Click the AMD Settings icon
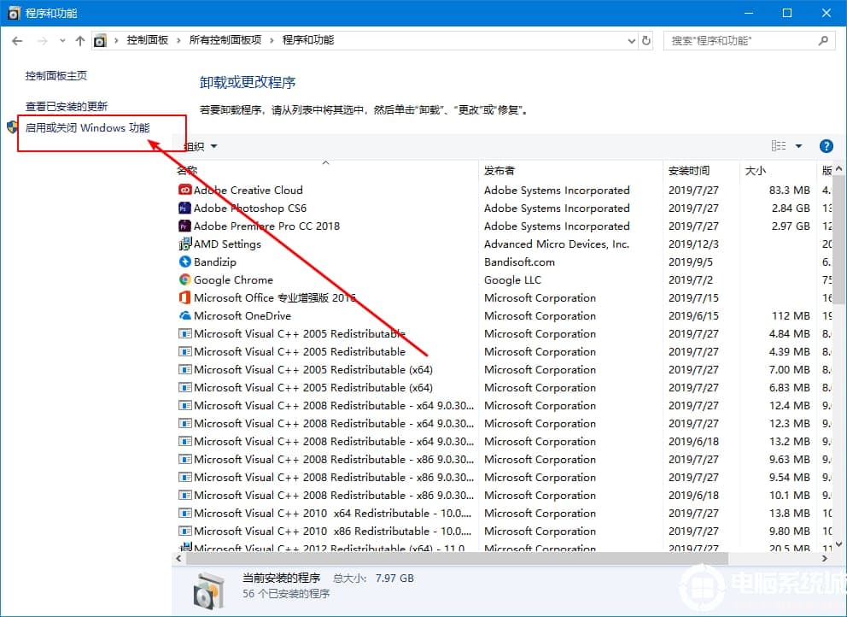The height and width of the screenshot is (617, 847). tap(184, 244)
